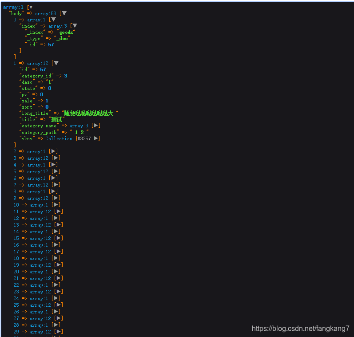Image resolution: width=354 pixels, height=337 pixels.
Task: Click the "sale" => 1 line
Action: click(34, 101)
